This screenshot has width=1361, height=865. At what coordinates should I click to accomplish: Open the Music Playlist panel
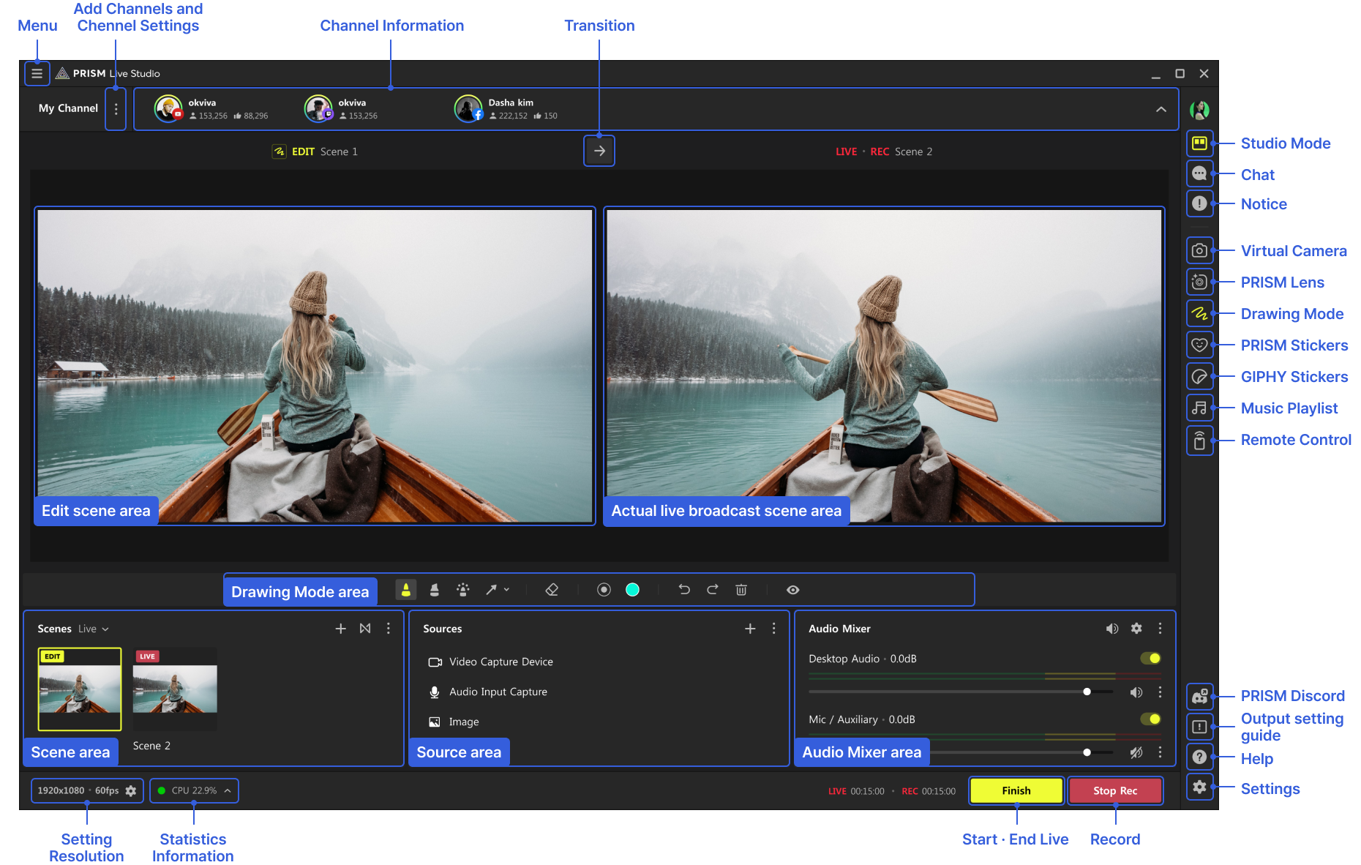point(1199,408)
